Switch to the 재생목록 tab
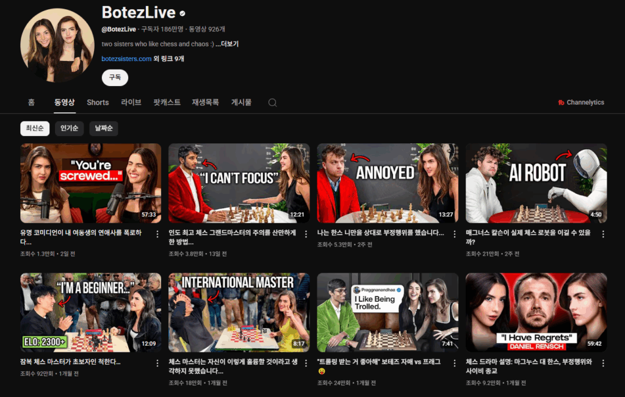The width and height of the screenshot is (625, 397). coord(205,102)
